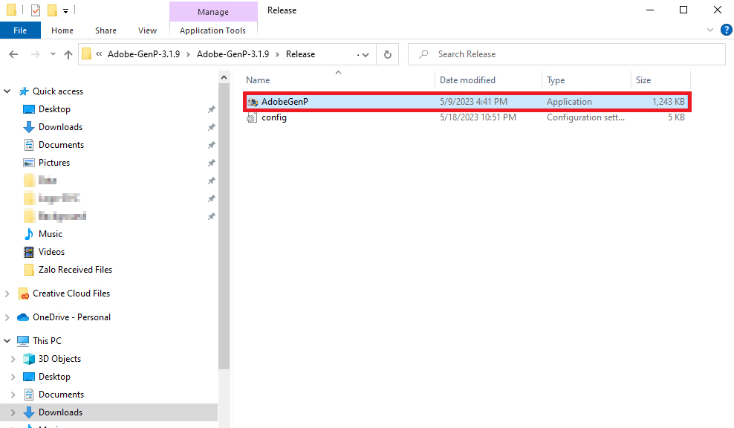Open Creative Cloud Files folder

coord(71,294)
